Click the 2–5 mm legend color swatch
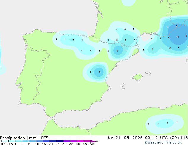The width and height of the screenshot is (188, 145). point(26,141)
